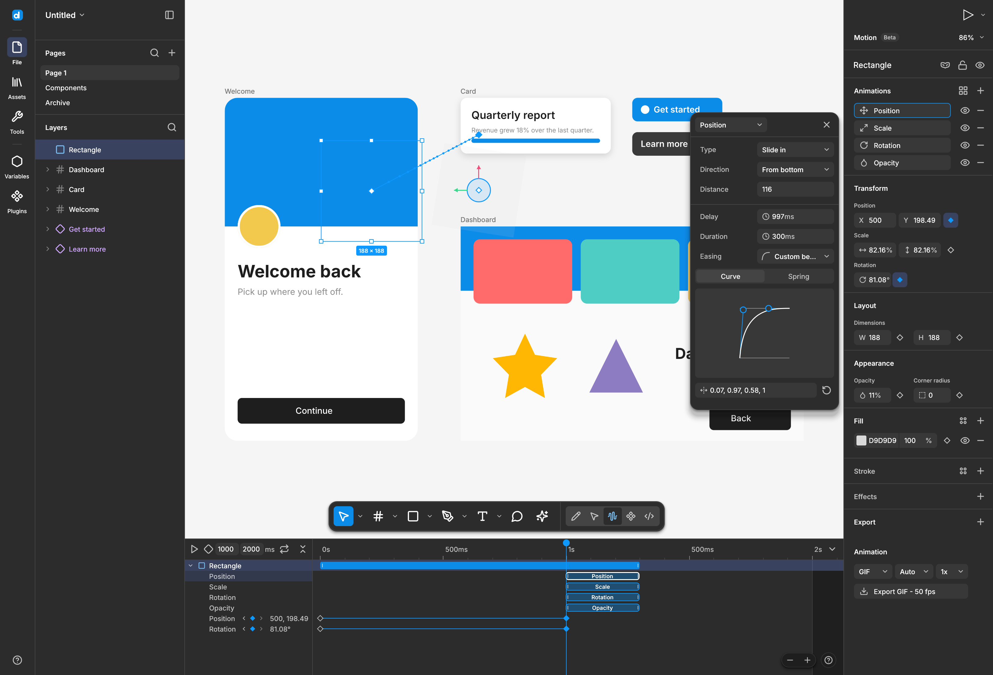Click the D9D9D9 fill color swatch
Image resolution: width=993 pixels, height=675 pixels.
tap(861, 440)
